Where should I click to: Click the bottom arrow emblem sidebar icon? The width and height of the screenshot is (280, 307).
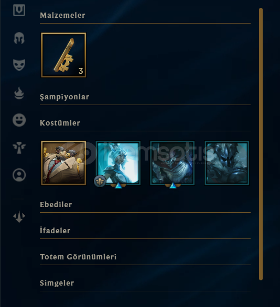coord(19,217)
